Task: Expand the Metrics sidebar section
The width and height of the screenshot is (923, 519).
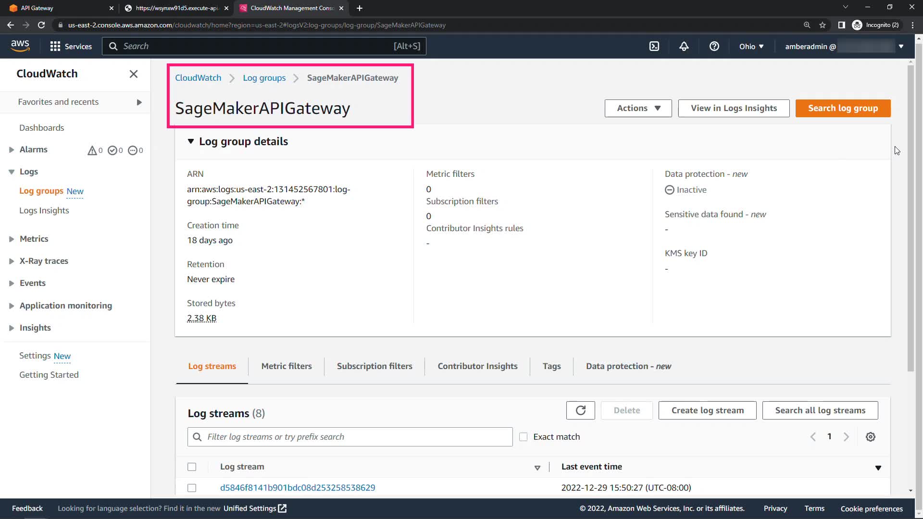Action: click(x=12, y=239)
